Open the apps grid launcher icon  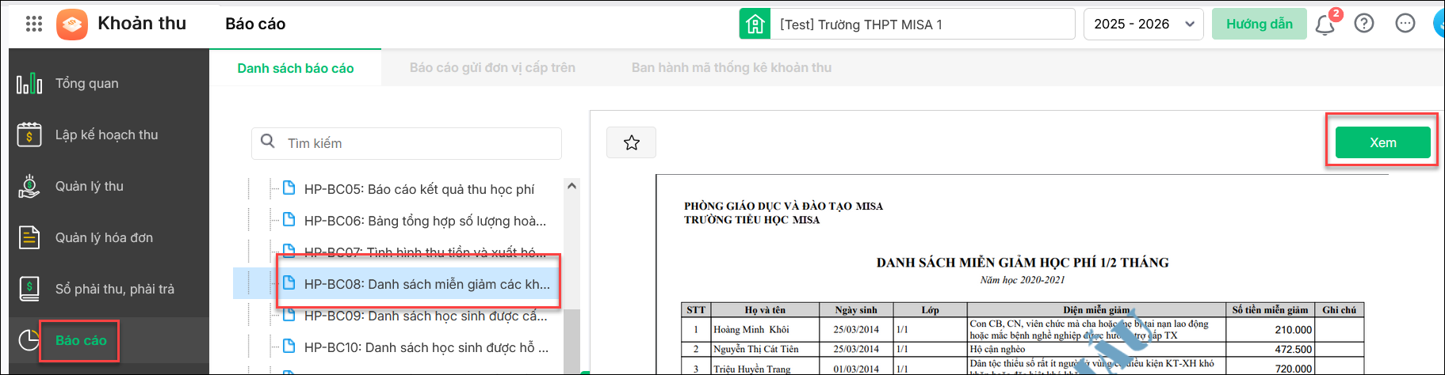click(34, 24)
